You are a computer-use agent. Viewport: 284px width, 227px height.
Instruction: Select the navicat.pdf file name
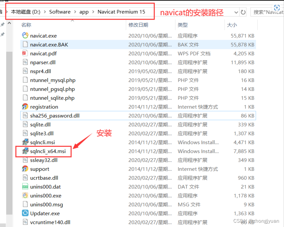click(43, 54)
